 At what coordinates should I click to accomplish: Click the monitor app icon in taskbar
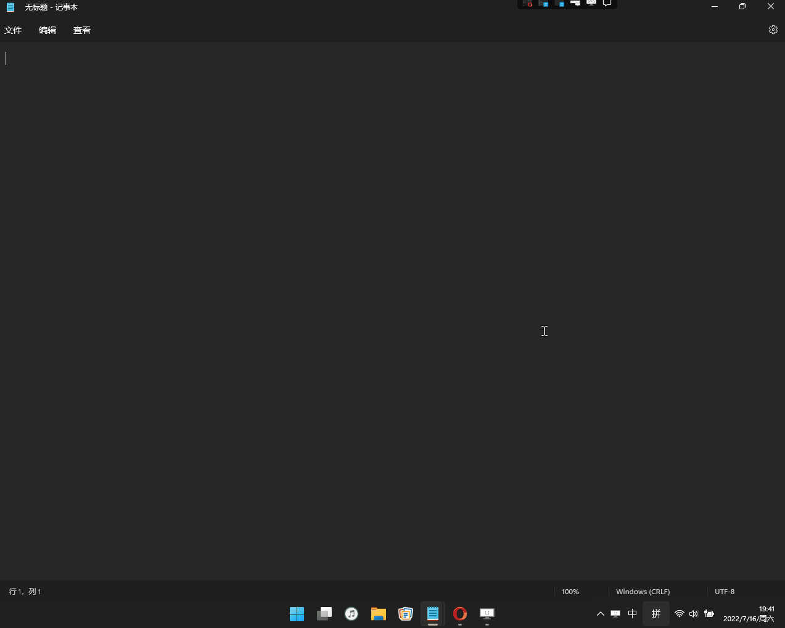[x=487, y=614]
